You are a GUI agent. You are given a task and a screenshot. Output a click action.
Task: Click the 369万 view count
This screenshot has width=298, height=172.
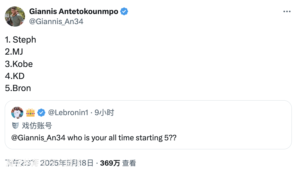(x=110, y=163)
